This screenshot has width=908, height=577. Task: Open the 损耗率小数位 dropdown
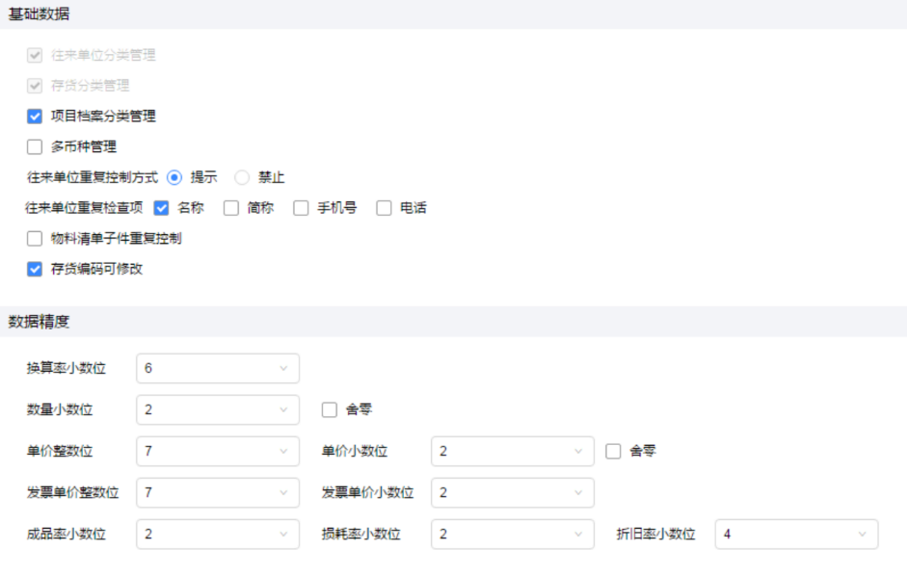[x=513, y=535]
